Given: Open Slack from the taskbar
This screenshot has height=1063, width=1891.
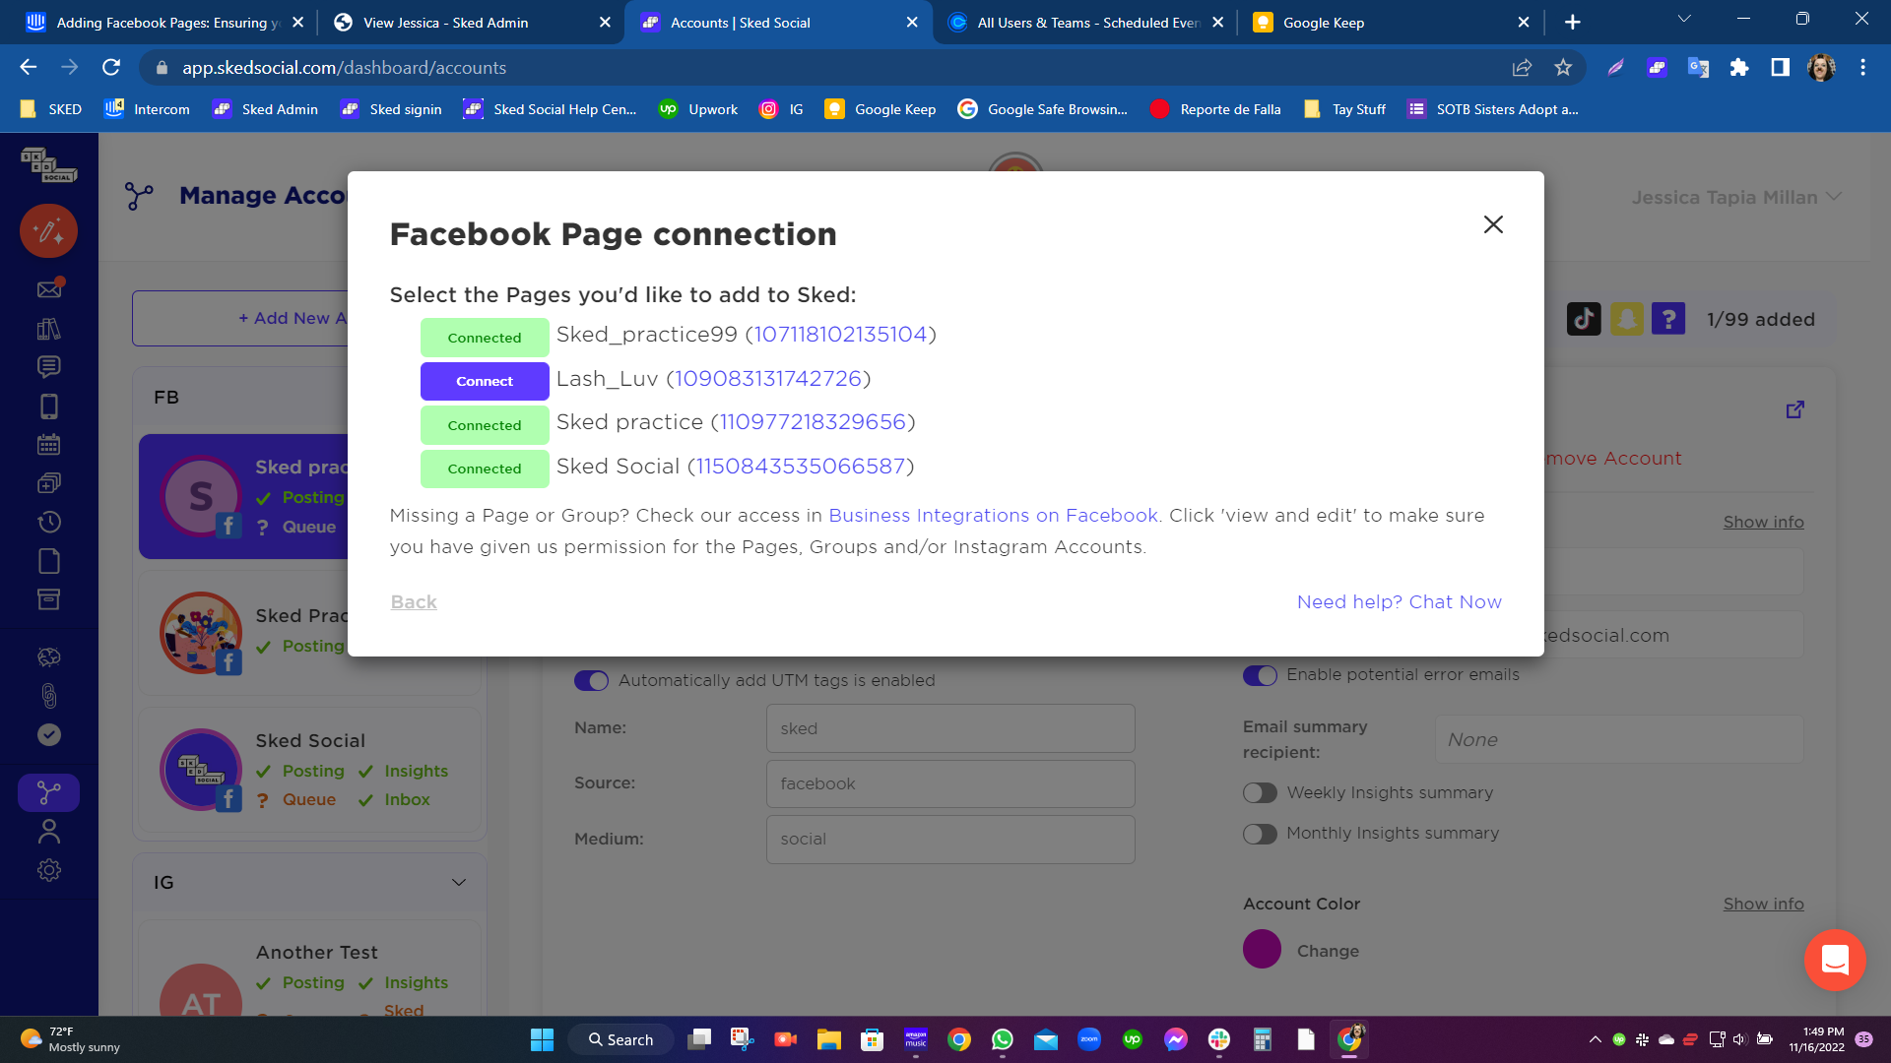Looking at the screenshot, I should click(x=1219, y=1039).
